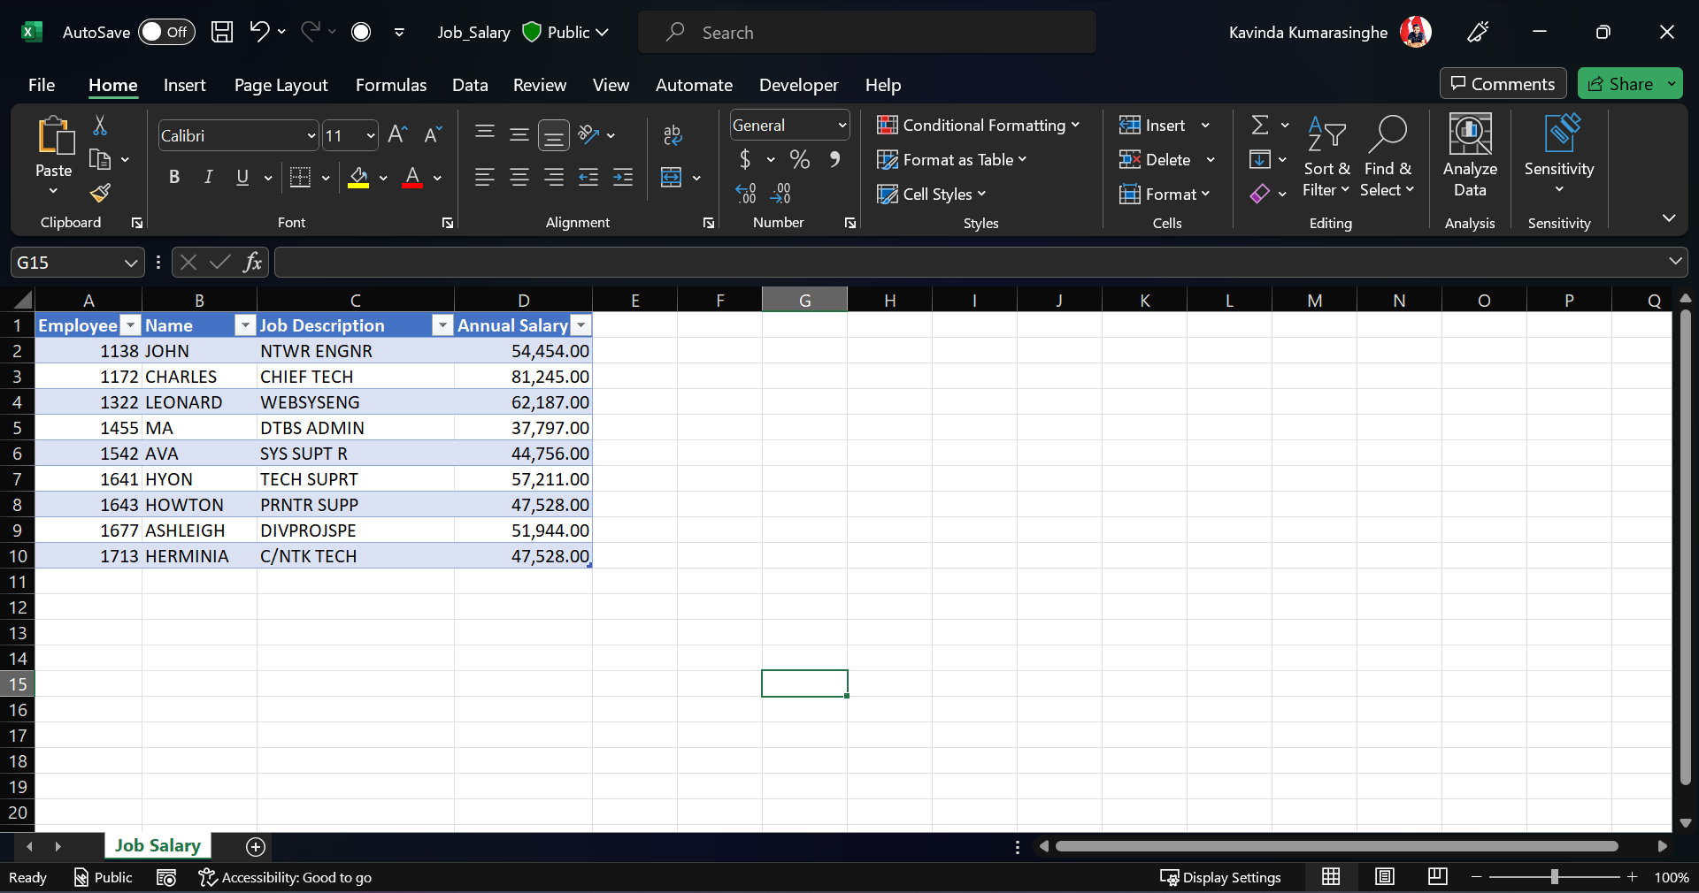This screenshot has height=893, width=1699.
Task: Apply the red Font Color swatch
Action: 412,178
